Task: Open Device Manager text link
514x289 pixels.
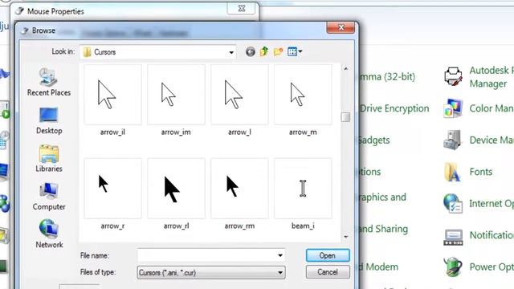Action: click(x=492, y=140)
